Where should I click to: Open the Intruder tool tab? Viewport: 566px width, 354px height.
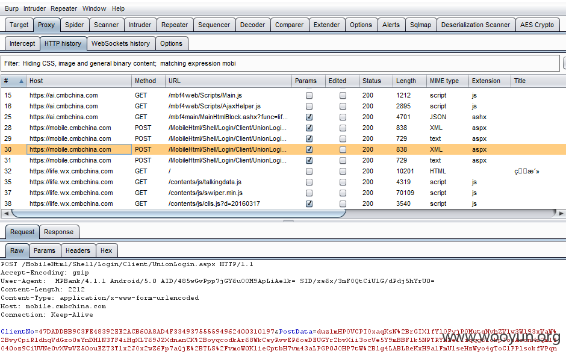tap(140, 25)
